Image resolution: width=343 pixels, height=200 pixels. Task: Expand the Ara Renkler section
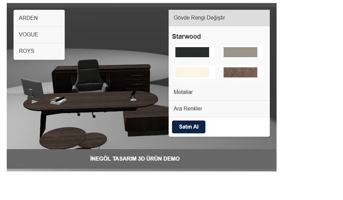[x=219, y=109]
